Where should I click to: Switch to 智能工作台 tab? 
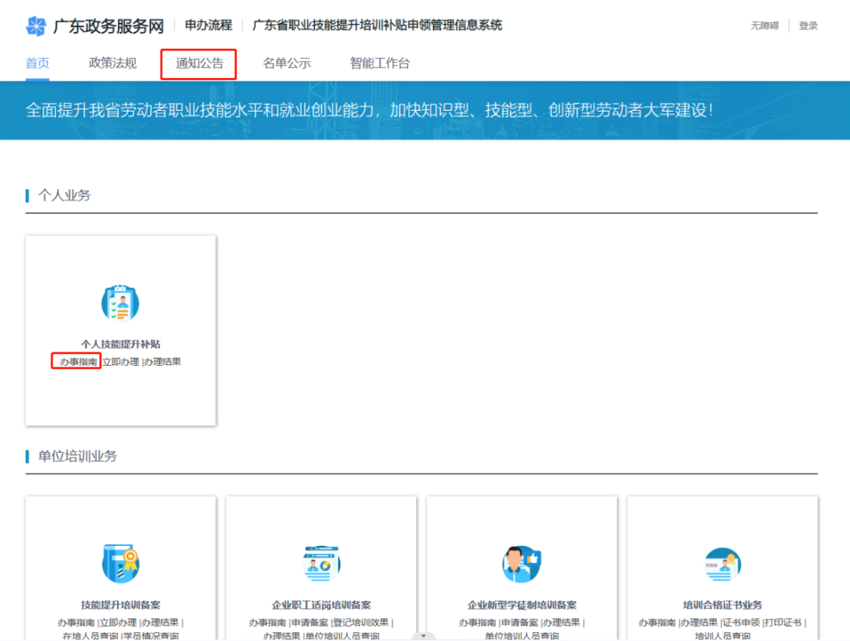[x=379, y=64]
